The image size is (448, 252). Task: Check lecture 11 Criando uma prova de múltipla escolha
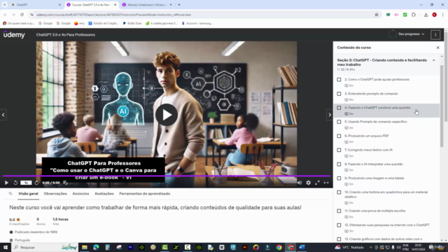pos(339,211)
